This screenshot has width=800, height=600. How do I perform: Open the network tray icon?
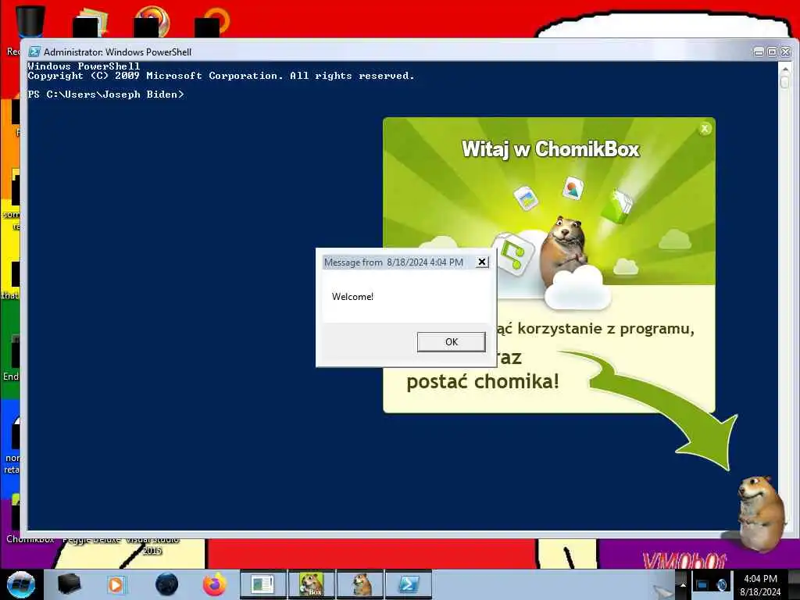702,584
